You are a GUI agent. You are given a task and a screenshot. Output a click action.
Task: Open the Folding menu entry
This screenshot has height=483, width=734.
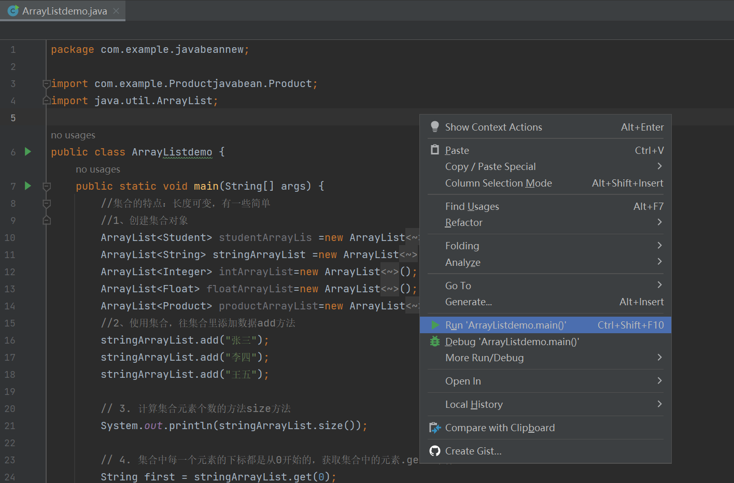(545, 246)
